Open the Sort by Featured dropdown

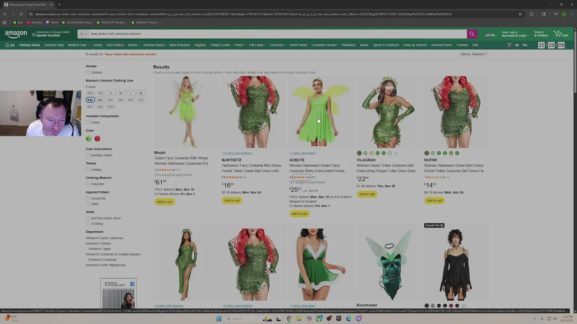point(473,54)
